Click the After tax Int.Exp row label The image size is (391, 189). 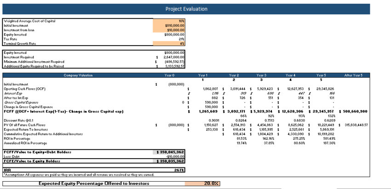tap(16, 98)
